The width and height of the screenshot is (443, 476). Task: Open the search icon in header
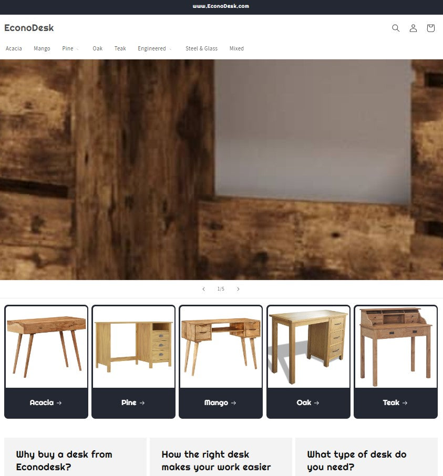pyautogui.click(x=396, y=28)
